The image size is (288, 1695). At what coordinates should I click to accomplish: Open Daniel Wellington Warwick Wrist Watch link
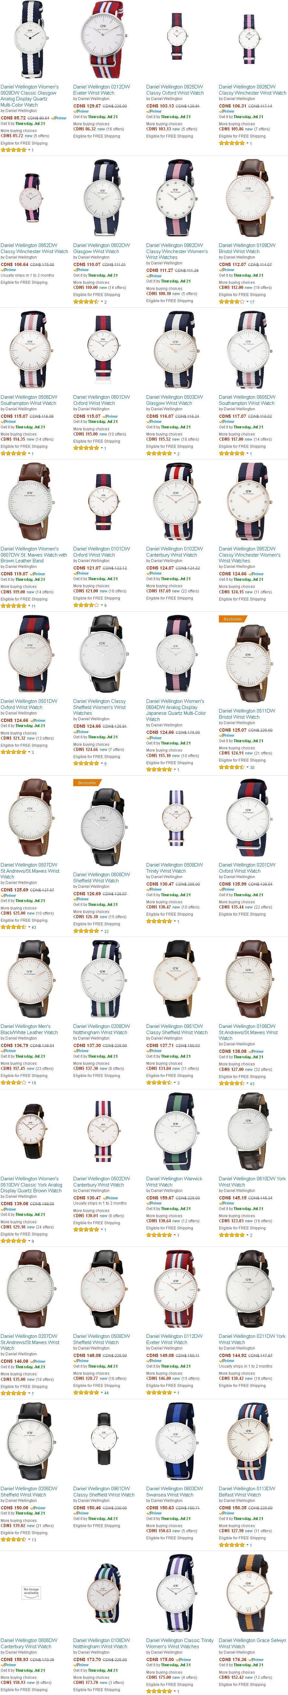click(174, 1182)
